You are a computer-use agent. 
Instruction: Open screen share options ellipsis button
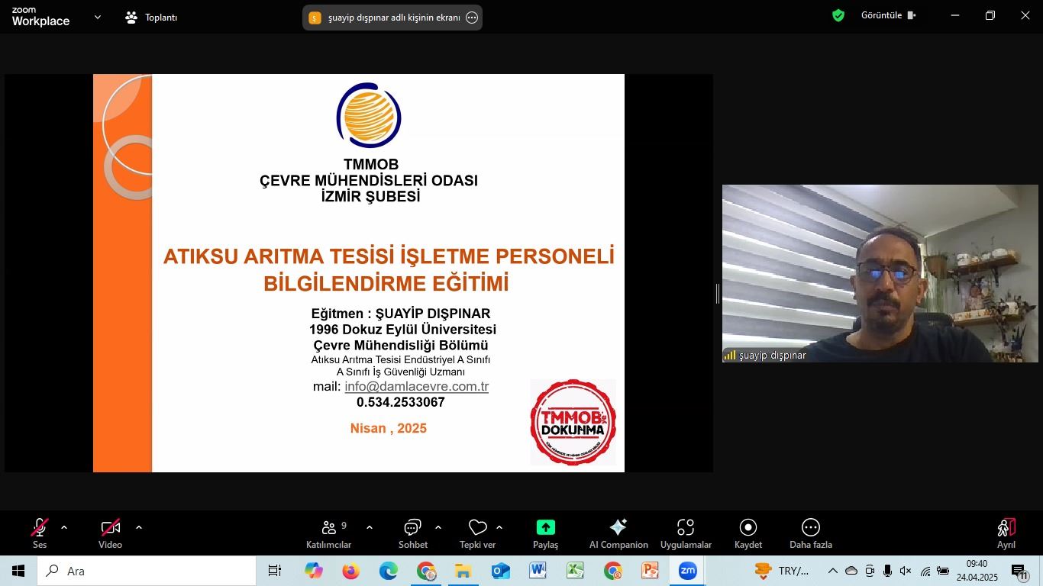coord(472,18)
